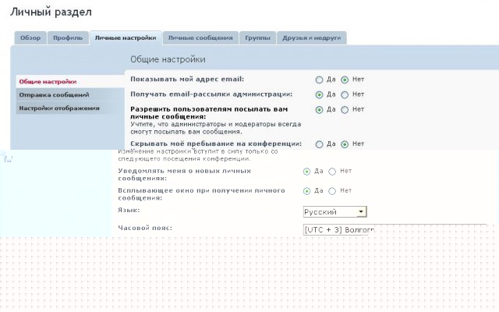Viewport: 499px width, 312px height.
Task: Select Нет for showing my email address
Action: coord(345,80)
